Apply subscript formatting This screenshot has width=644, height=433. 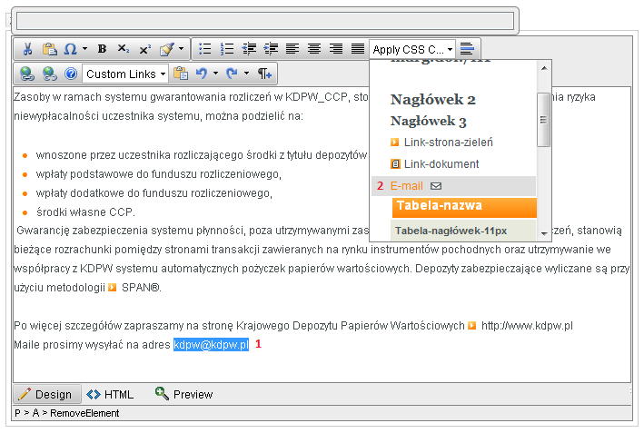click(x=123, y=49)
